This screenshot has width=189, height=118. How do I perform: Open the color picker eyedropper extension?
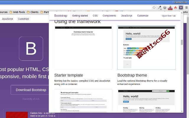tap(160, 8)
